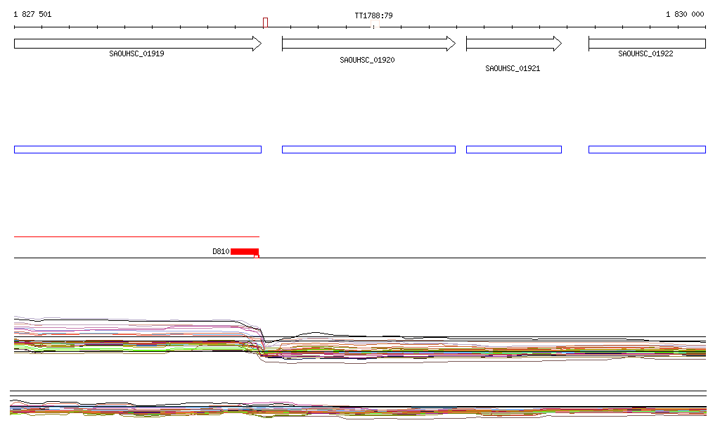The width and height of the screenshot is (720, 430).
Task: Click the SAOUHSC_01921 label text
Action: coord(513,68)
